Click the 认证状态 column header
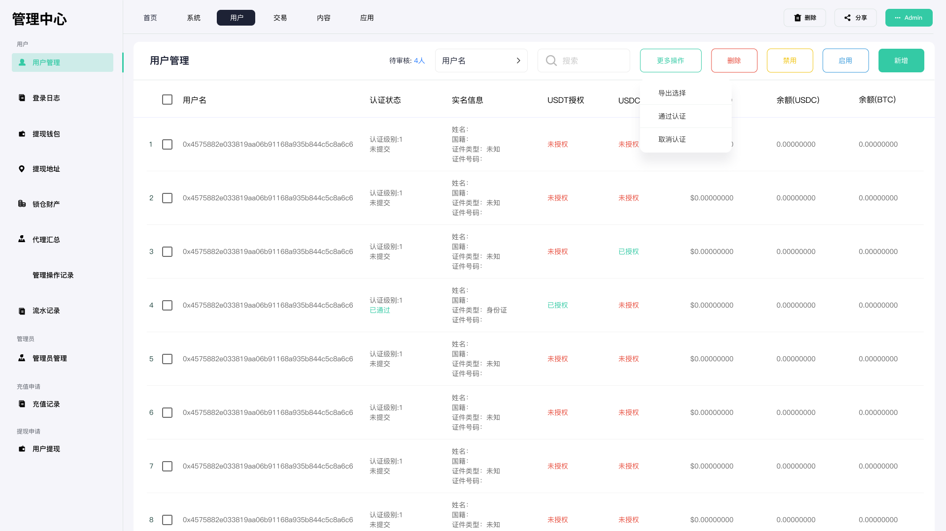This screenshot has height=531, width=946. tap(385, 100)
